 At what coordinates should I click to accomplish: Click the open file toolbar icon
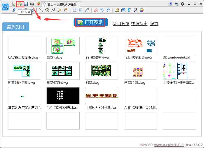[x=20, y=4]
